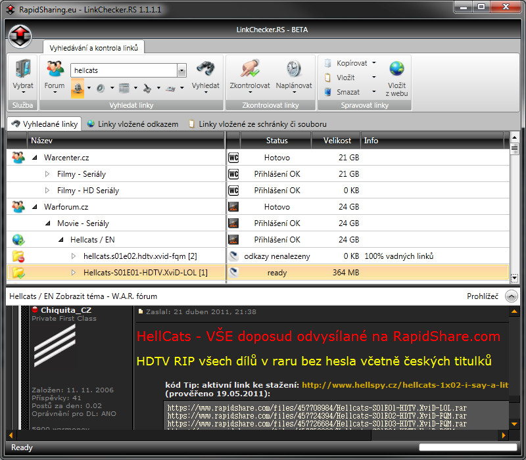
Task: Click the link list vertical scrollbar thumb
Action: pyautogui.click(x=514, y=149)
